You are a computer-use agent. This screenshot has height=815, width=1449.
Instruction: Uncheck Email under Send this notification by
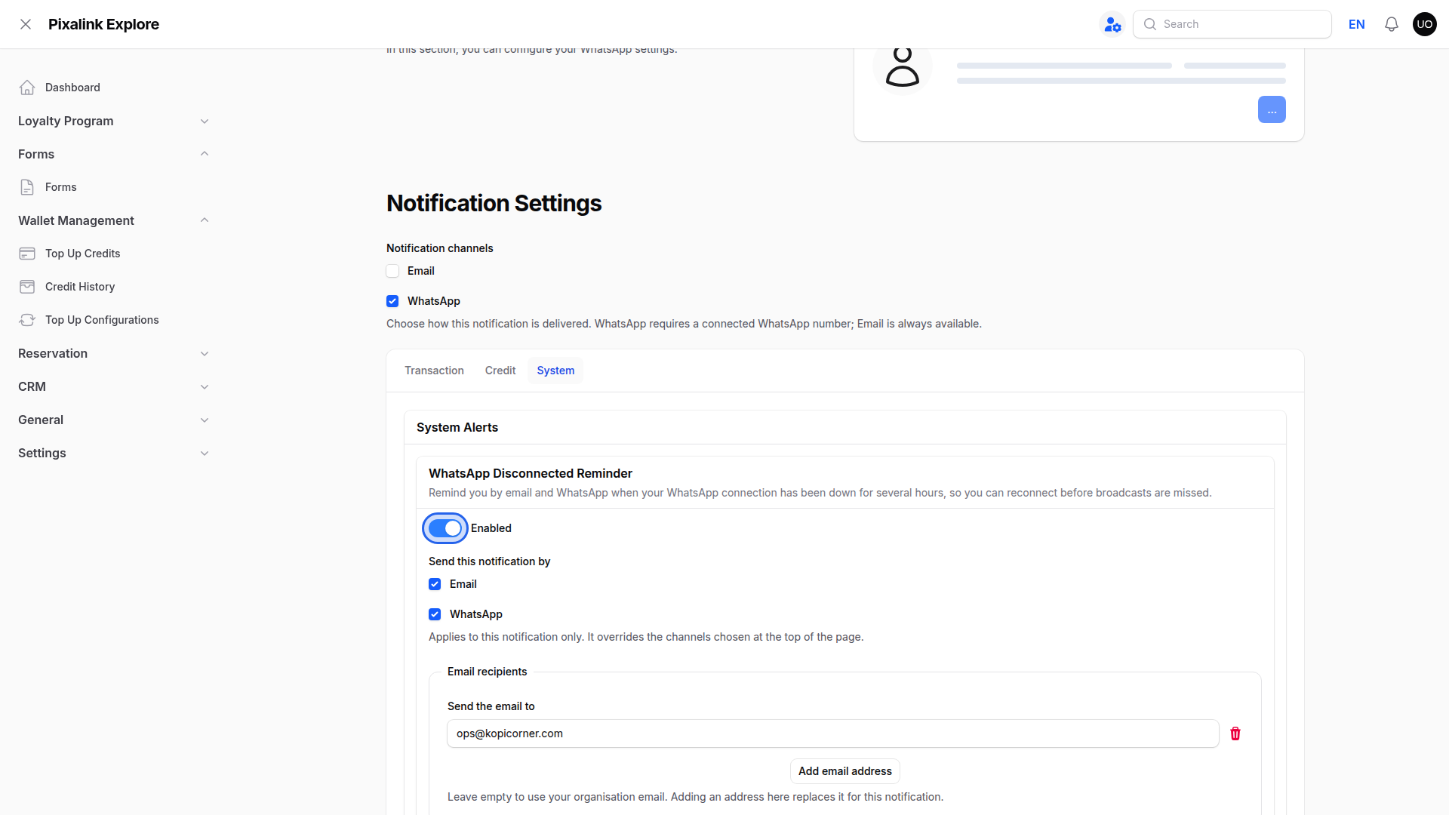click(435, 584)
